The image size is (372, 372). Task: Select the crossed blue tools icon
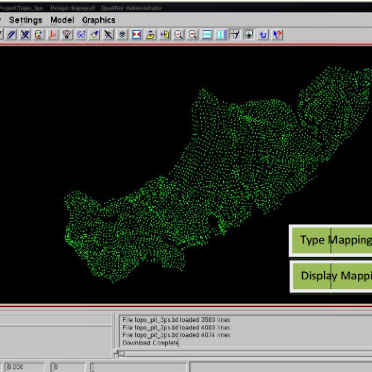[x=25, y=35]
